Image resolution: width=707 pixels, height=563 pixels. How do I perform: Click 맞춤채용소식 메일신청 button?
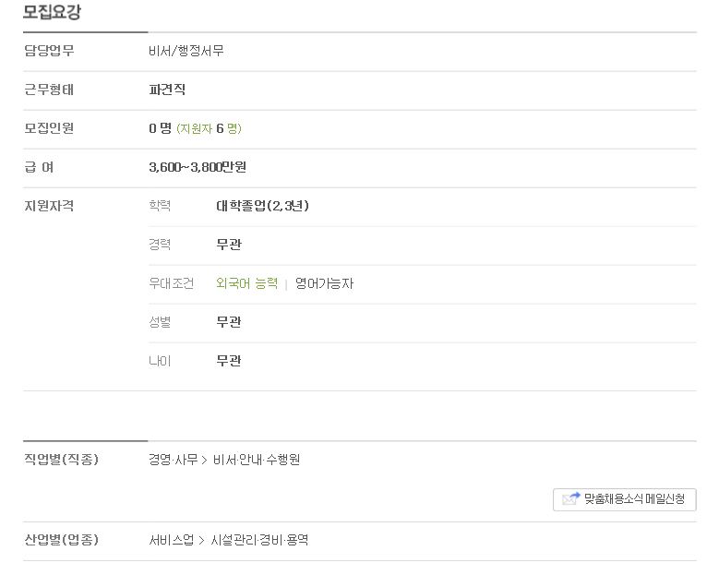pos(625,499)
